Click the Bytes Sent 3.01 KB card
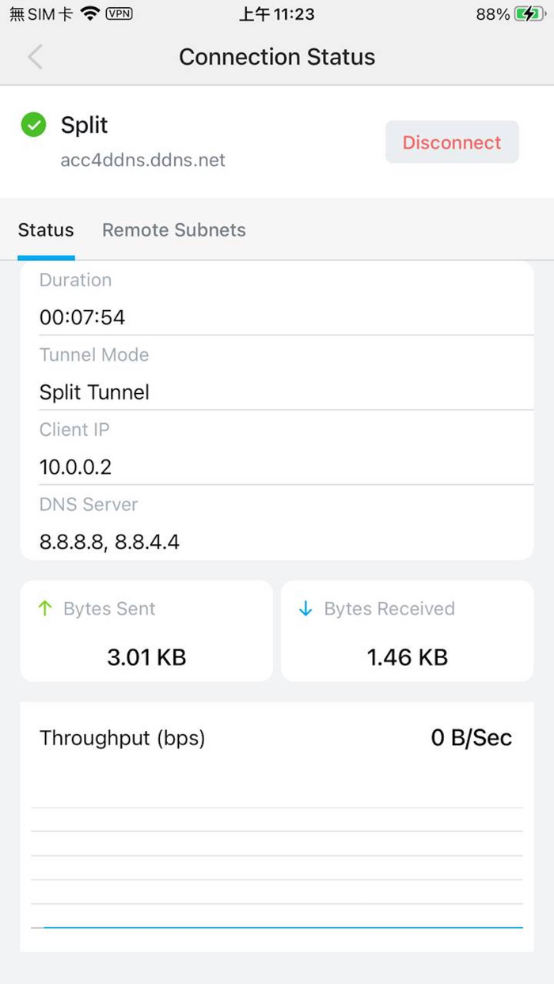This screenshot has height=984, width=554. coord(146,631)
